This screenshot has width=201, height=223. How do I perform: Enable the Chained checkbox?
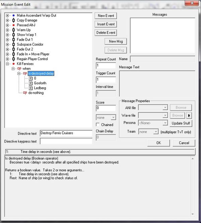[98, 125]
